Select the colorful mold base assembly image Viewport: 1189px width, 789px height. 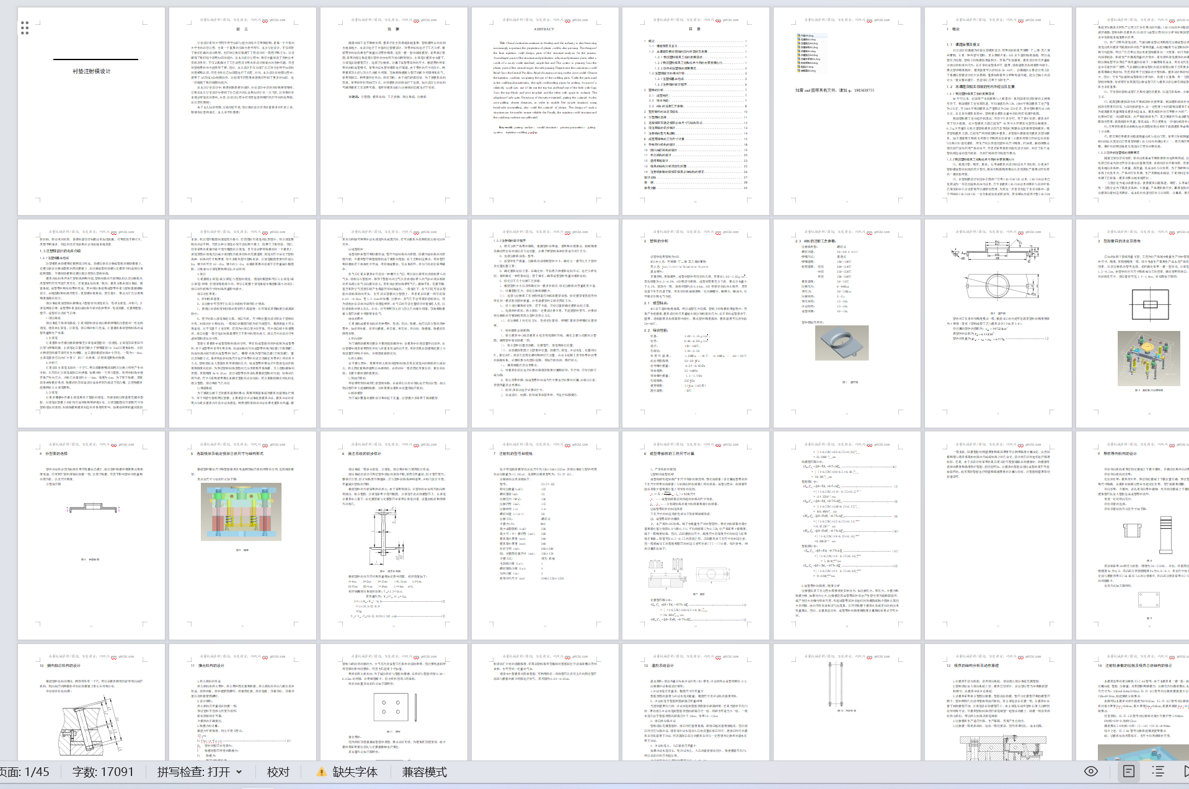coord(241,513)
